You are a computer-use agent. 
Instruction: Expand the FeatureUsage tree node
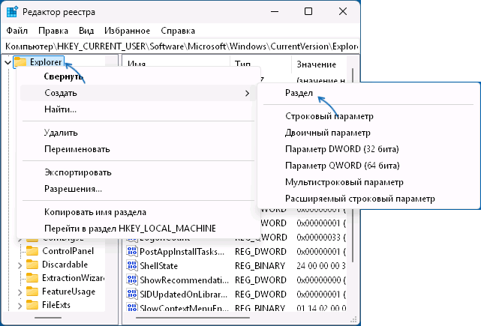pos(20,292)
